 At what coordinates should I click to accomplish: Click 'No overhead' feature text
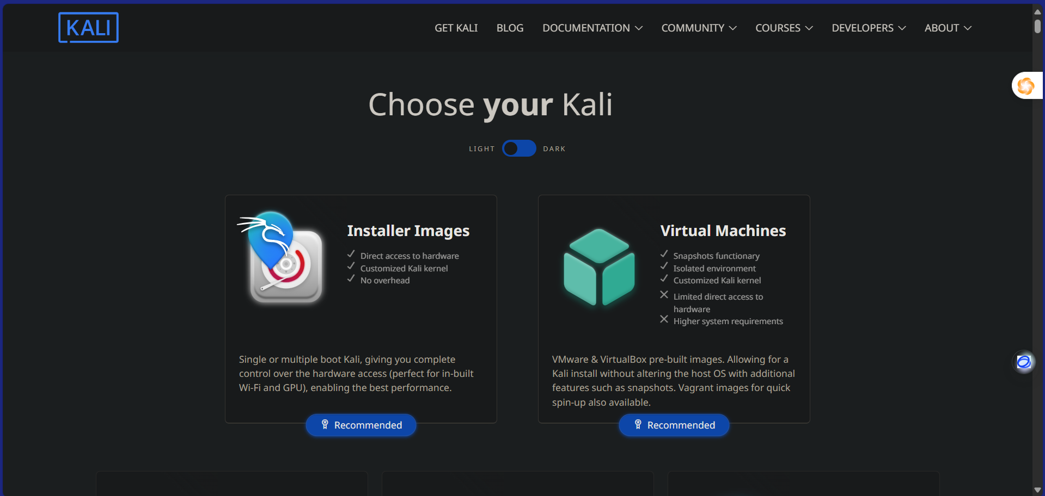tap(385, 281)
